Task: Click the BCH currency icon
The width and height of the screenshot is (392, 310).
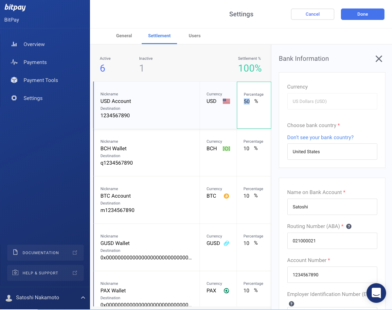Action: coord(226,148)
